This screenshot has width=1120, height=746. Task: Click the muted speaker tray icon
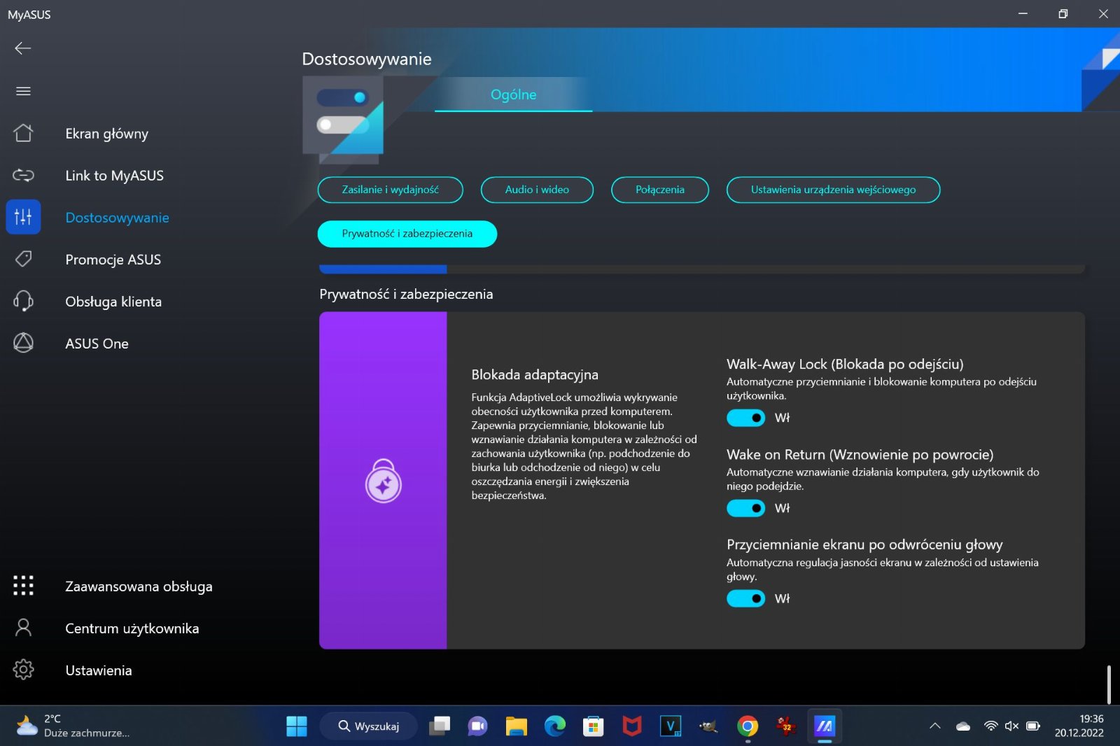point(1011,726)
